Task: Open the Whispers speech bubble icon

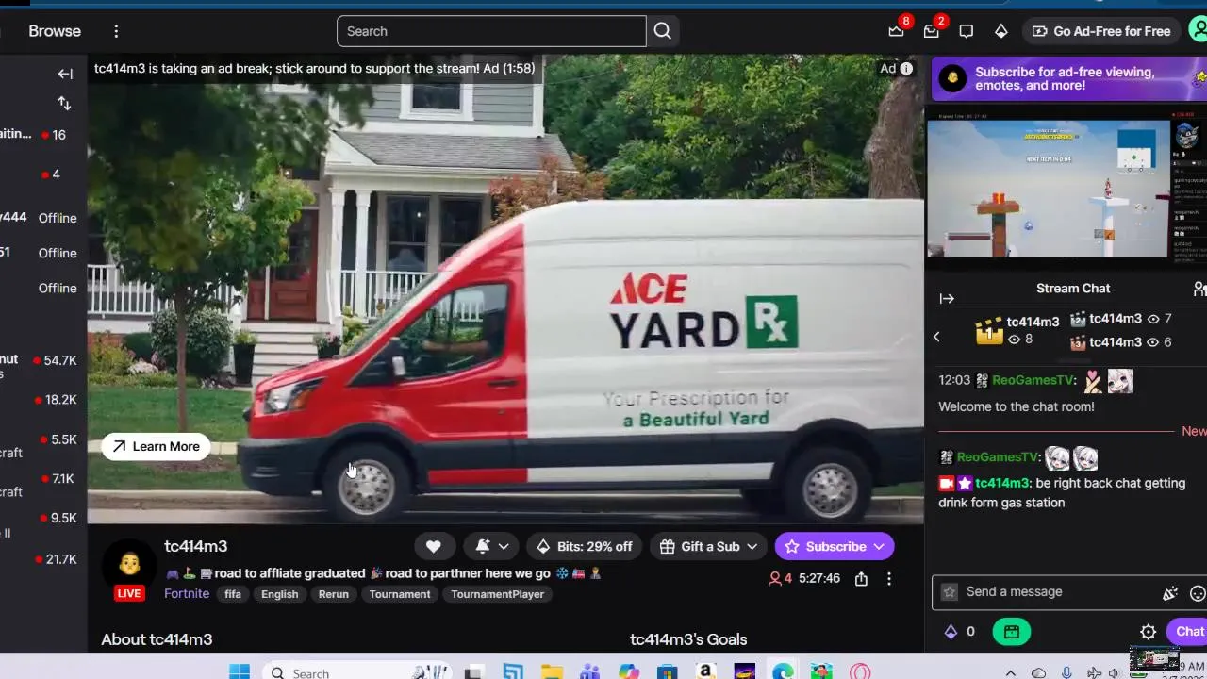Action: pos(966,31)
